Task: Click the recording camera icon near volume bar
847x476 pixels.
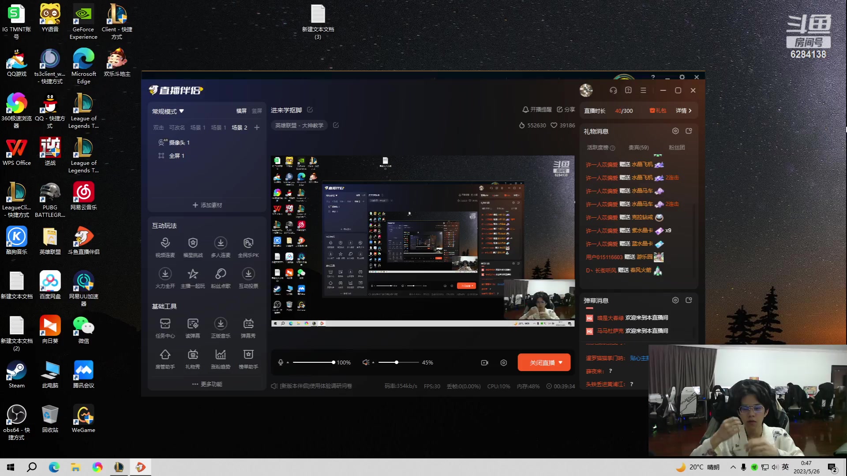Action: tap(484, 362)
